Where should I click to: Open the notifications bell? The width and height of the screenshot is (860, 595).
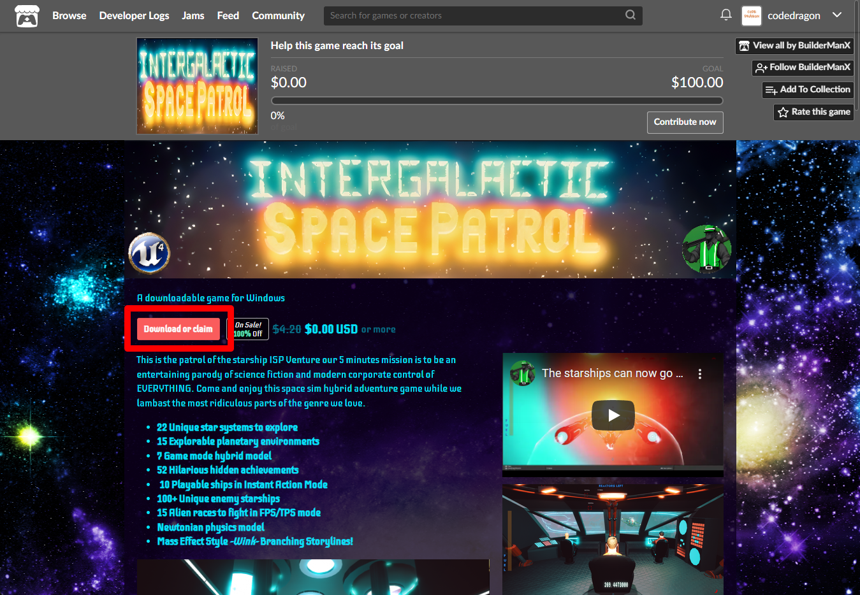tap(725, 15)
